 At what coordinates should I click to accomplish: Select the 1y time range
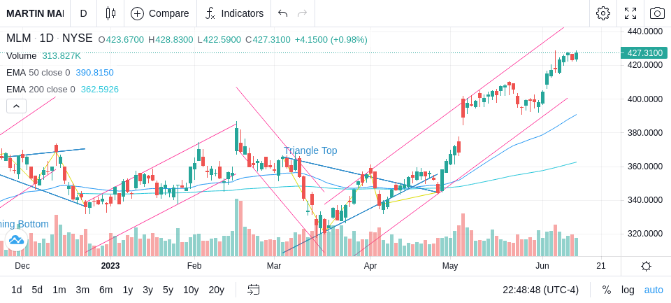click(127, 290)
